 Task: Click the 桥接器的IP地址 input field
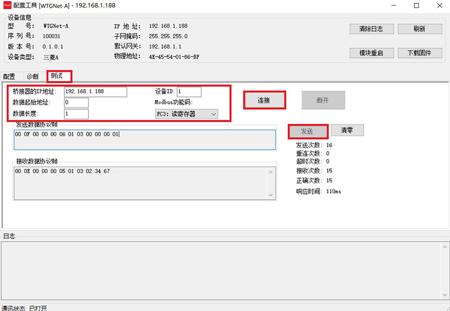pos(96,92)
